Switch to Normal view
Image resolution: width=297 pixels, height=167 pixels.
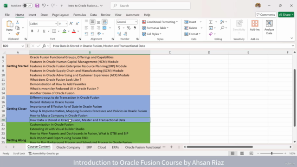pos(232,154)
